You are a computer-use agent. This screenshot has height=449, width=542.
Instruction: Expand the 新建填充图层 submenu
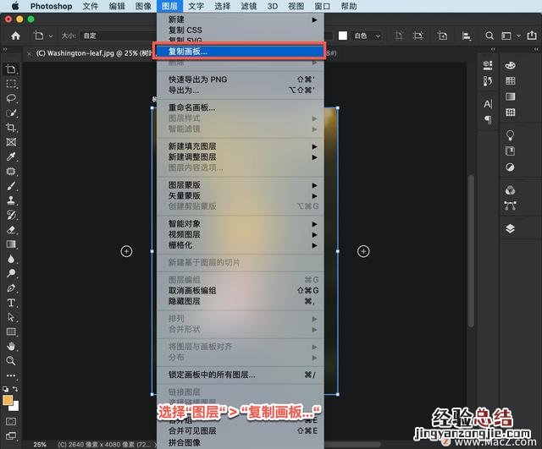pyautogui.click(x=239, y=146)
